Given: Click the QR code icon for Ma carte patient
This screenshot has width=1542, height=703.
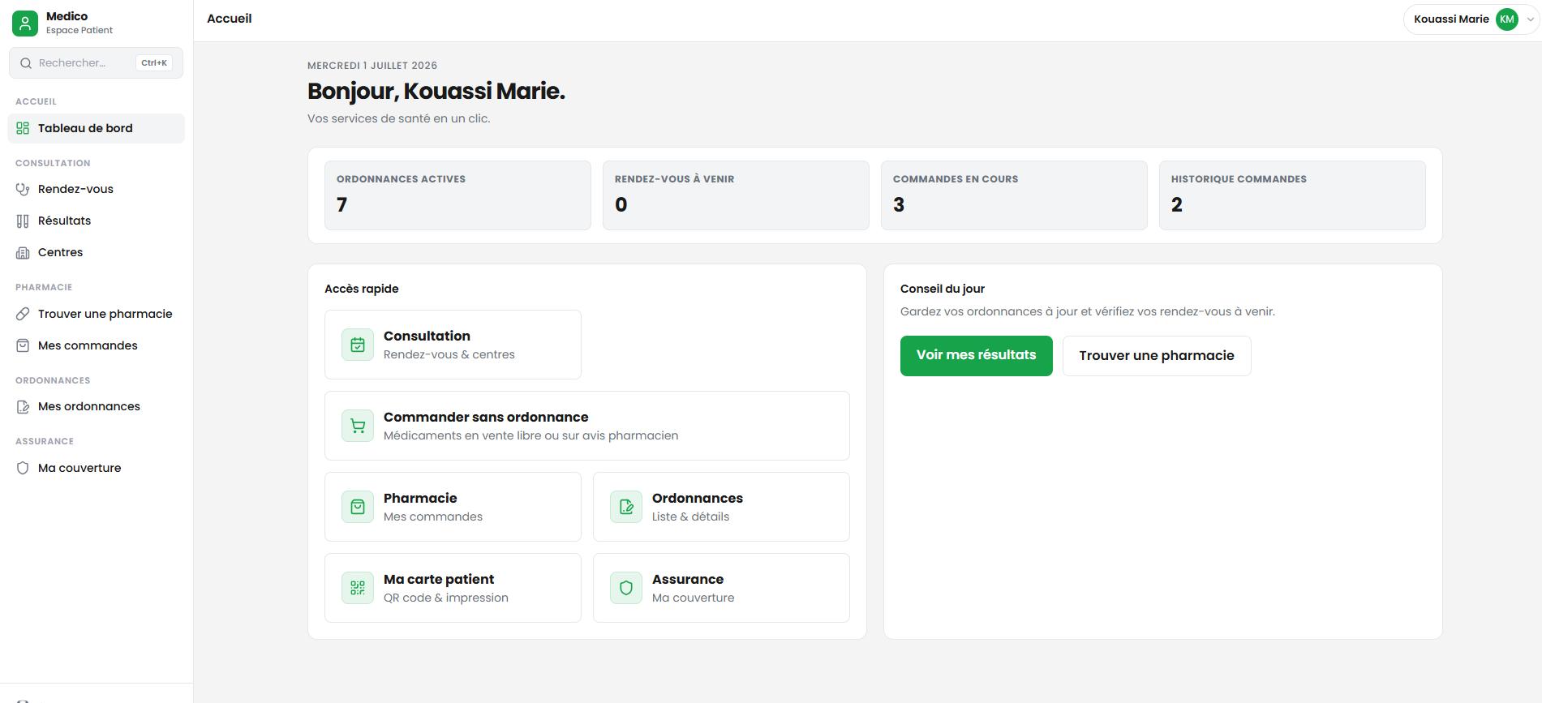Looking at the screenshot, I should pyautogui.click(x=358, y=588).
